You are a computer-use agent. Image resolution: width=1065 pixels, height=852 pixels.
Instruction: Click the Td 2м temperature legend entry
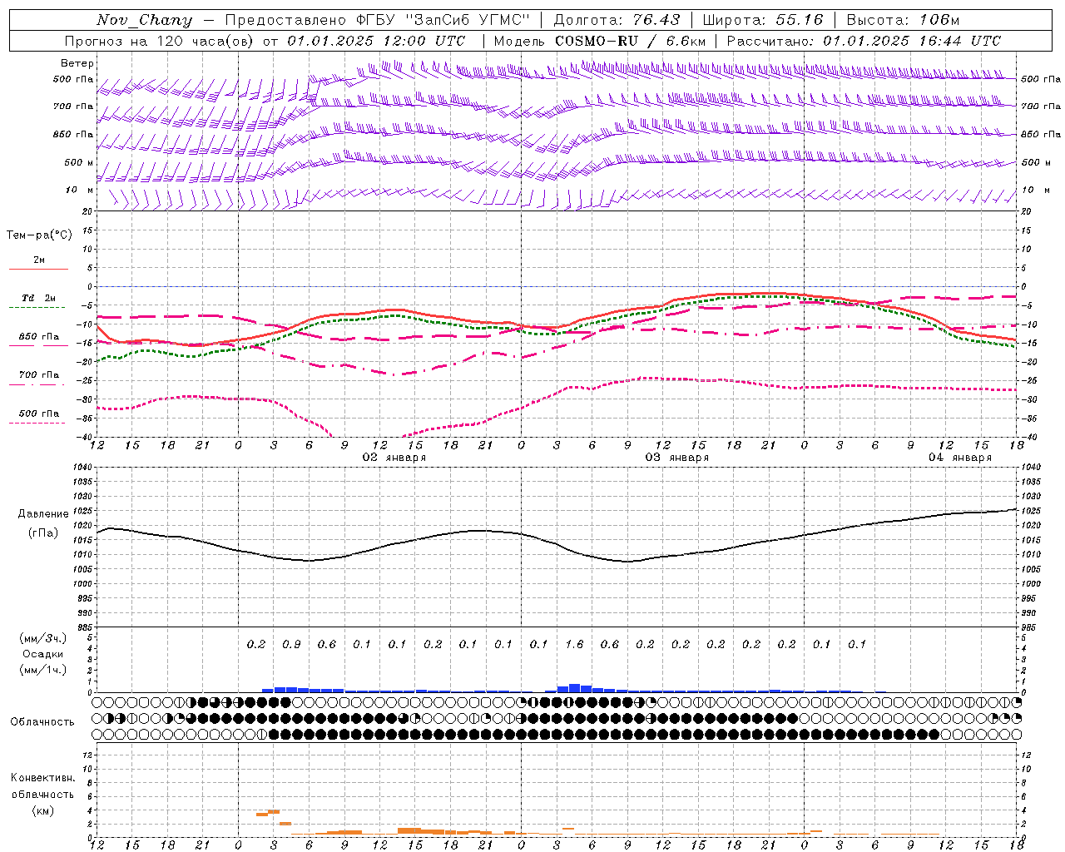point(38,298)
